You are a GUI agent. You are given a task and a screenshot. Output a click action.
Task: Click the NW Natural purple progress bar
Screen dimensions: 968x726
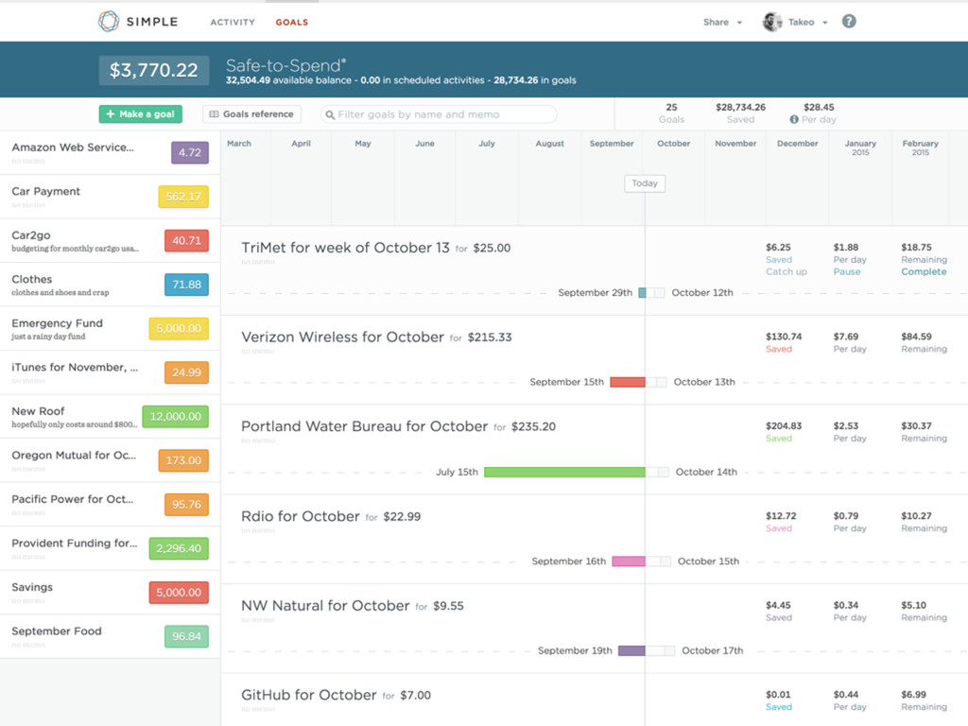click(x=631, y=650)
